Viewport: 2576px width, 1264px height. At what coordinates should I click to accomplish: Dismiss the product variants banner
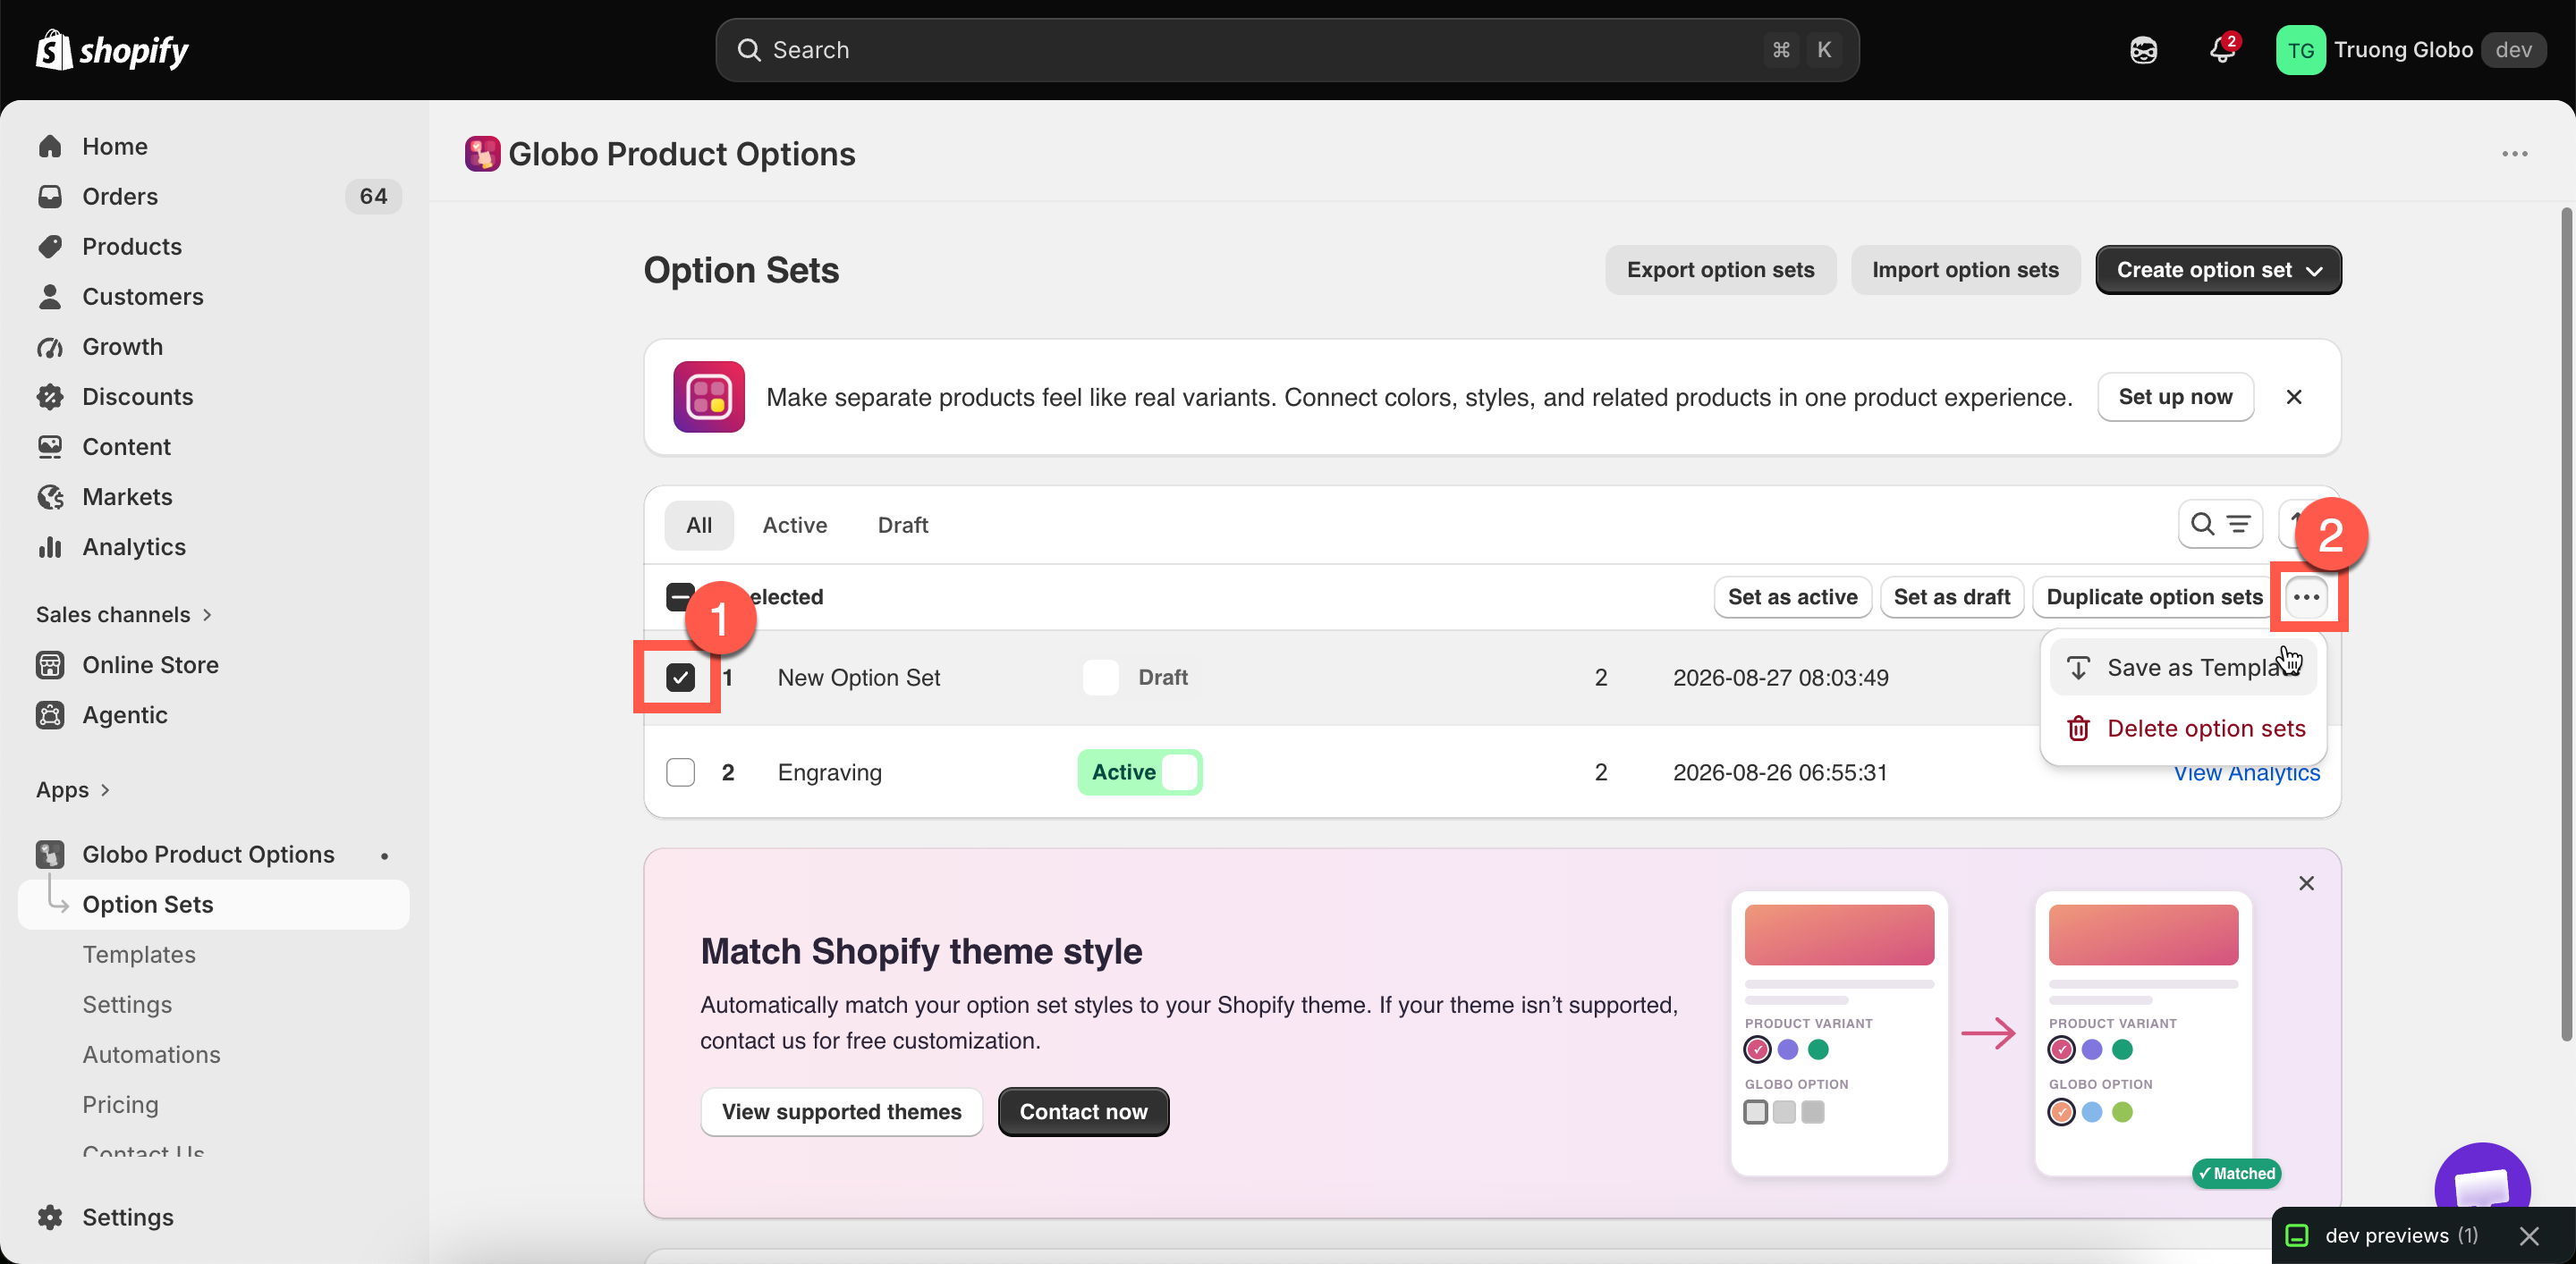2294,397
